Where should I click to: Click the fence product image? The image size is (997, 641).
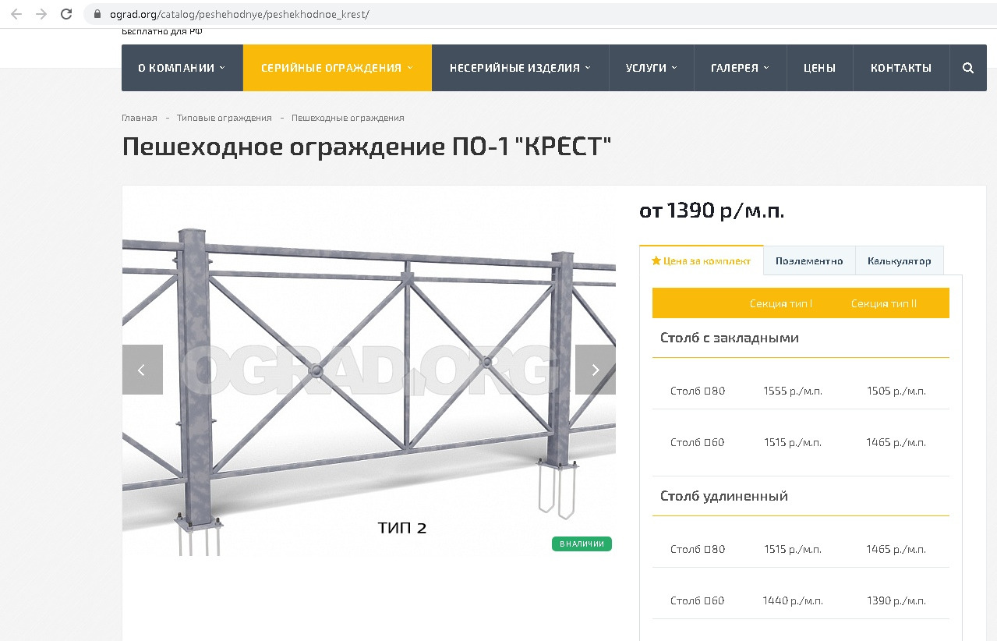[369, 371]
